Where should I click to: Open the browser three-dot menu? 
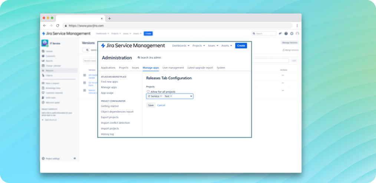tap(297, 25)
